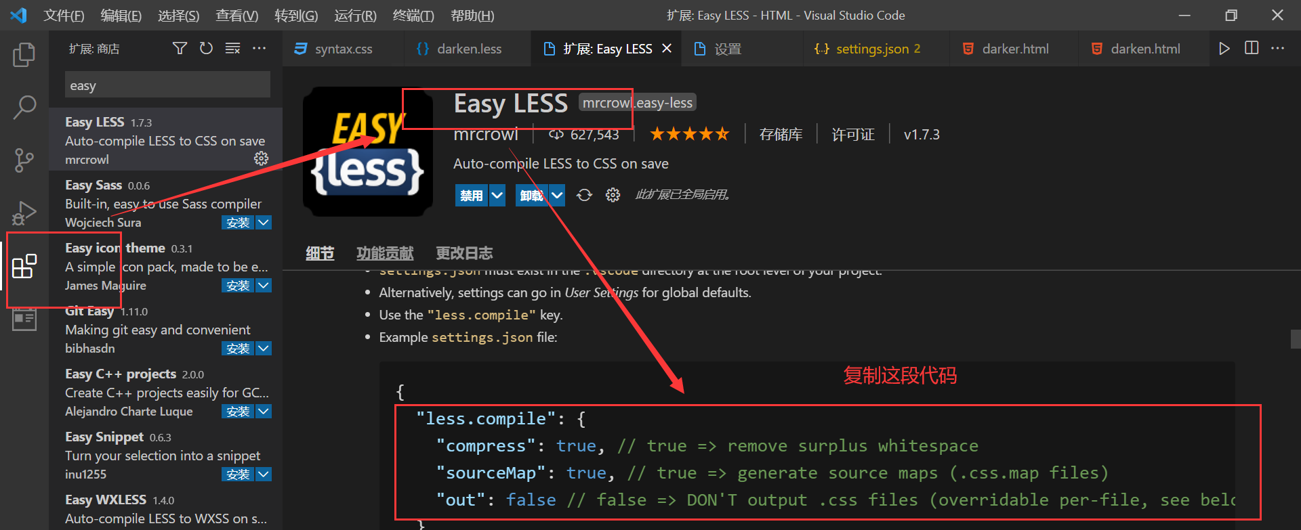Click the 禁用 disable button
The width and height of the screenshot is (1301, 530).
tap(472, 196)
